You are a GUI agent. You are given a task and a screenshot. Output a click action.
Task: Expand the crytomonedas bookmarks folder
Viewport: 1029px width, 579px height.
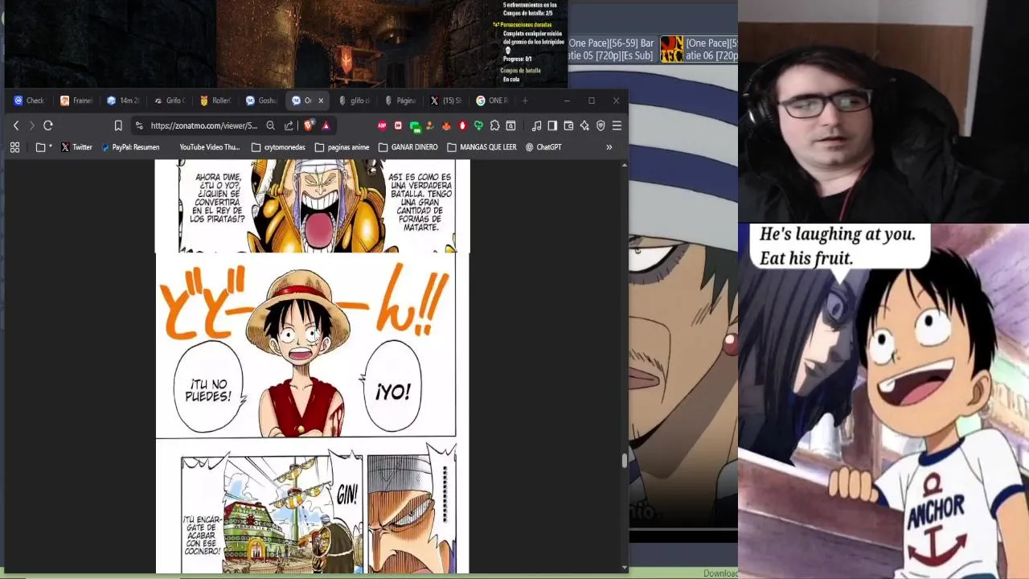click(278, 147)
